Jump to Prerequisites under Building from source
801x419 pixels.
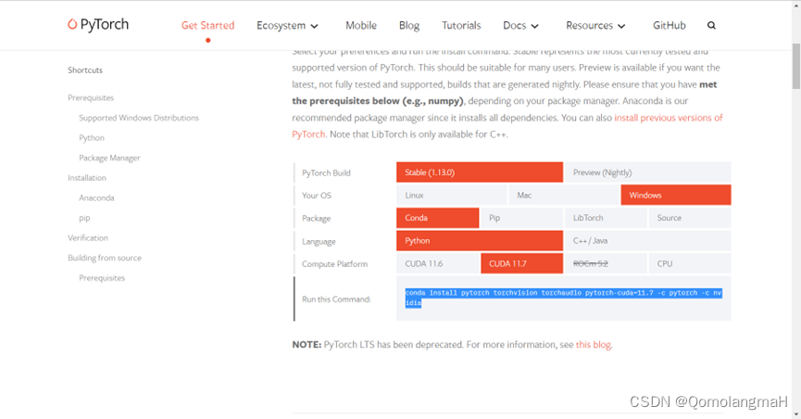coord(102,278)
